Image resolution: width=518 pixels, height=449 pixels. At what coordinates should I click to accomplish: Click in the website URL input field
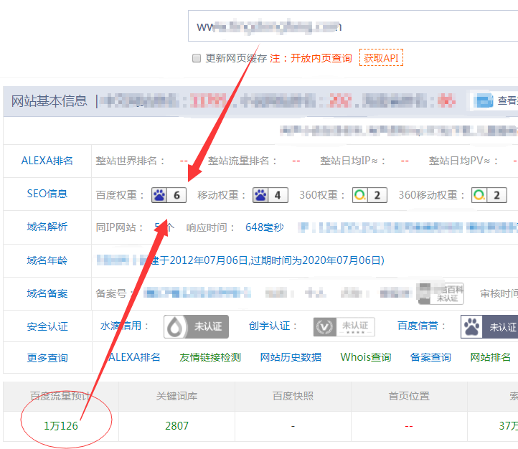(x=352, y=27)
